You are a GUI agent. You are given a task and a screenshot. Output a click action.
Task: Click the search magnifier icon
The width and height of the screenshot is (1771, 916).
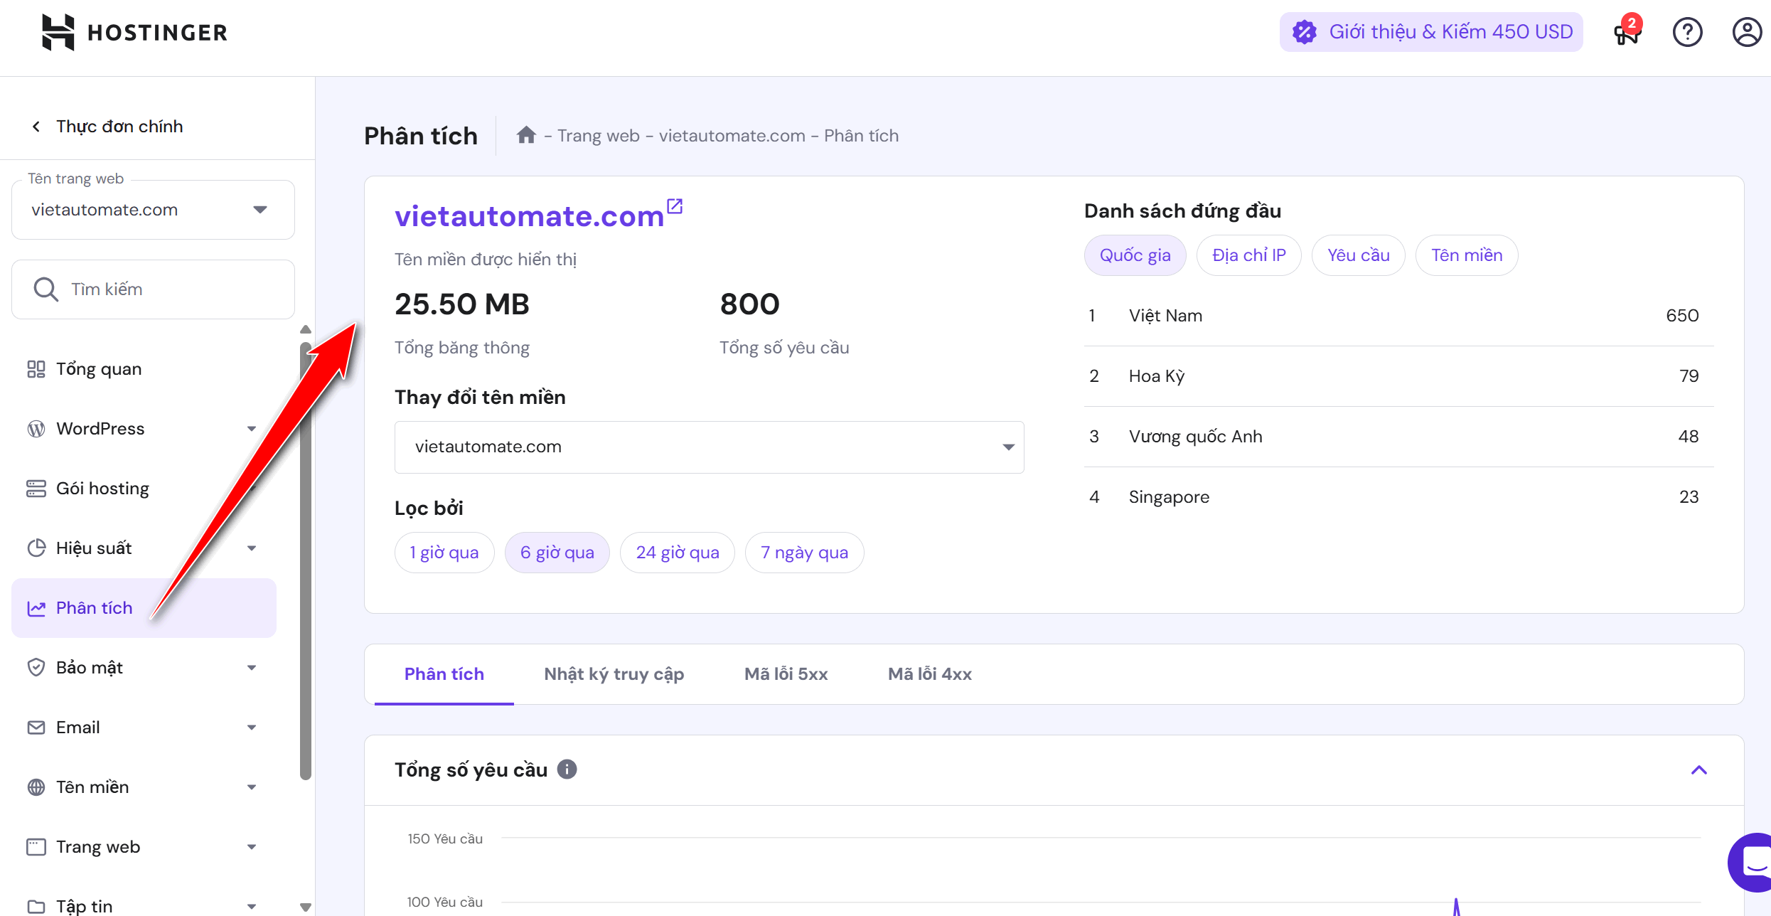pyautogui.click(x=46, y=289)
